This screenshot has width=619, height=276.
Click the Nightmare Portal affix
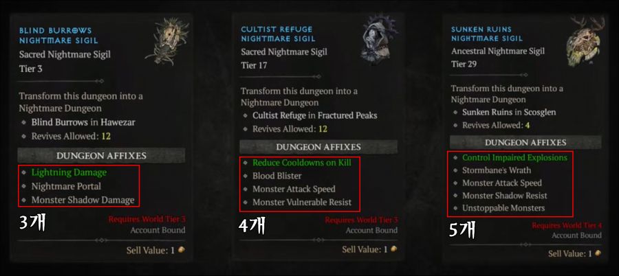pyautogui.click(x=66, y=186)
